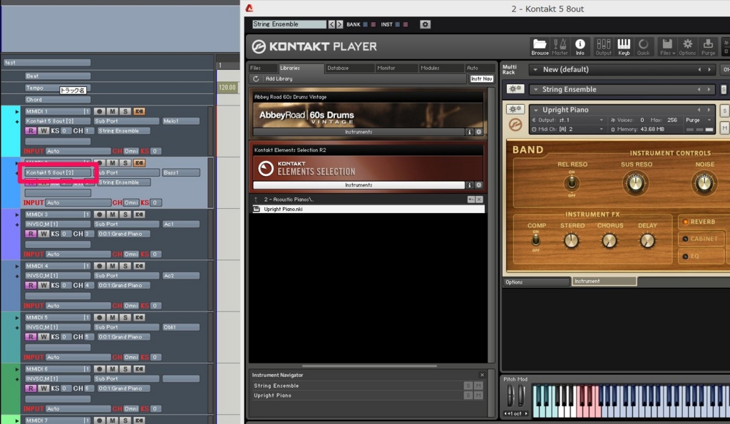Edit String Ensemble instrument wrench icon
Screen dimensions: 730x424
[x=515, y=89]
